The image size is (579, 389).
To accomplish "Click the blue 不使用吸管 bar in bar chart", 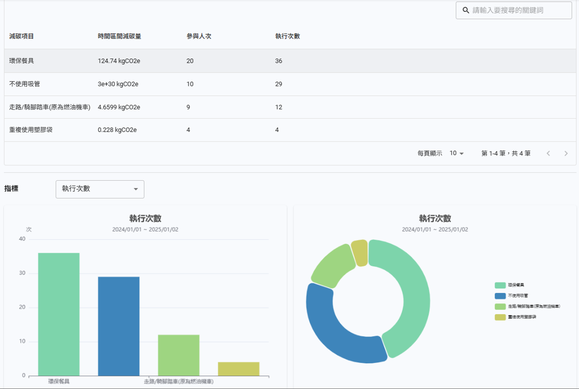I will pos(119,326).
